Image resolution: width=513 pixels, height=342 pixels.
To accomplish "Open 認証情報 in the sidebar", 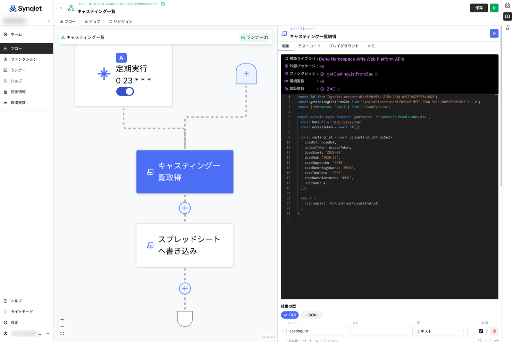I will pyautogui.click(x=27, y=92).
